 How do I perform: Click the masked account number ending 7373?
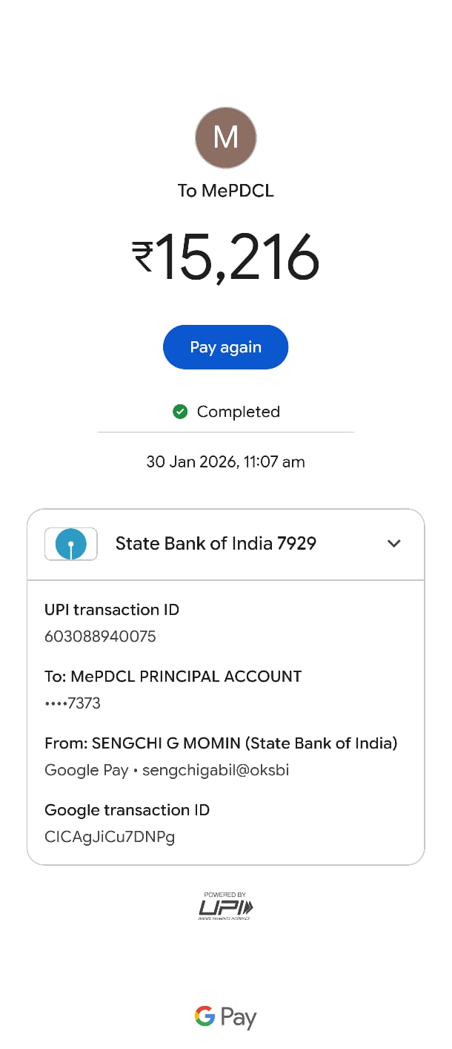point(73,703)
